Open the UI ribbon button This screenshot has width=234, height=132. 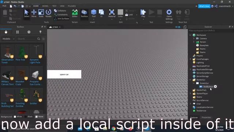pyautogui.click(x=101, y=13)
